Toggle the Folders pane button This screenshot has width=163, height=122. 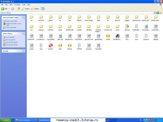click(x=35, y=9)
